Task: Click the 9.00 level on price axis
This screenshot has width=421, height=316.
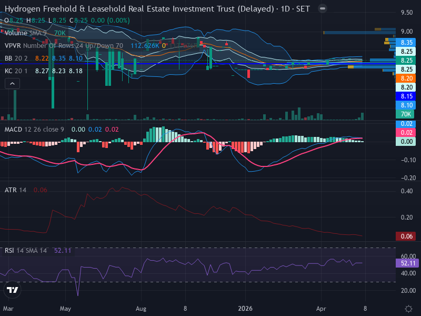Action: [406, 32]
